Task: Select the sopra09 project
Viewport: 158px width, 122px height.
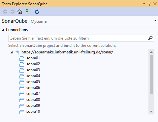Action: (33, 106)
